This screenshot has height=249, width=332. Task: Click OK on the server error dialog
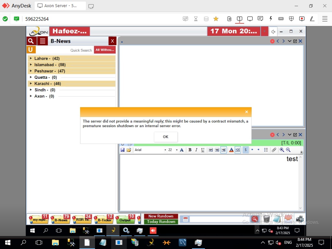[x=166, y=137]
